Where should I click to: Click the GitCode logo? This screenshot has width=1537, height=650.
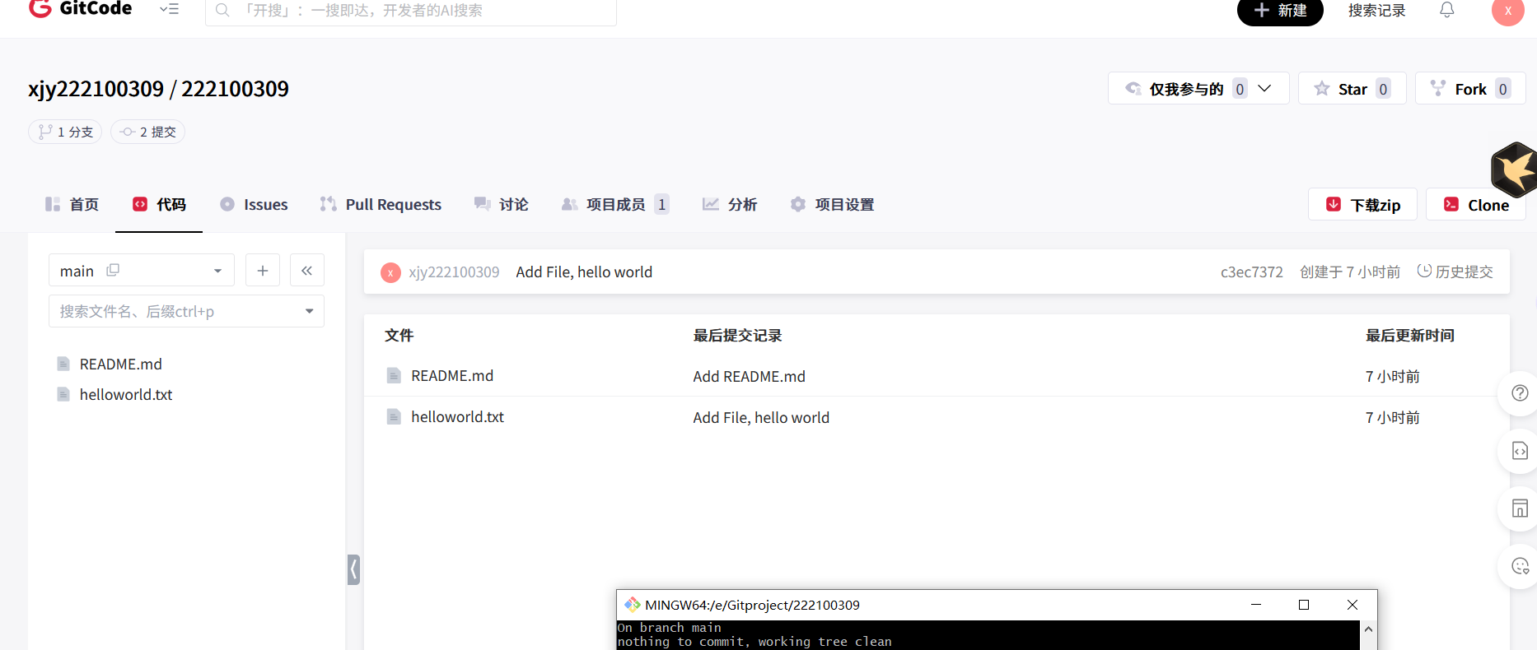[80, 9]
